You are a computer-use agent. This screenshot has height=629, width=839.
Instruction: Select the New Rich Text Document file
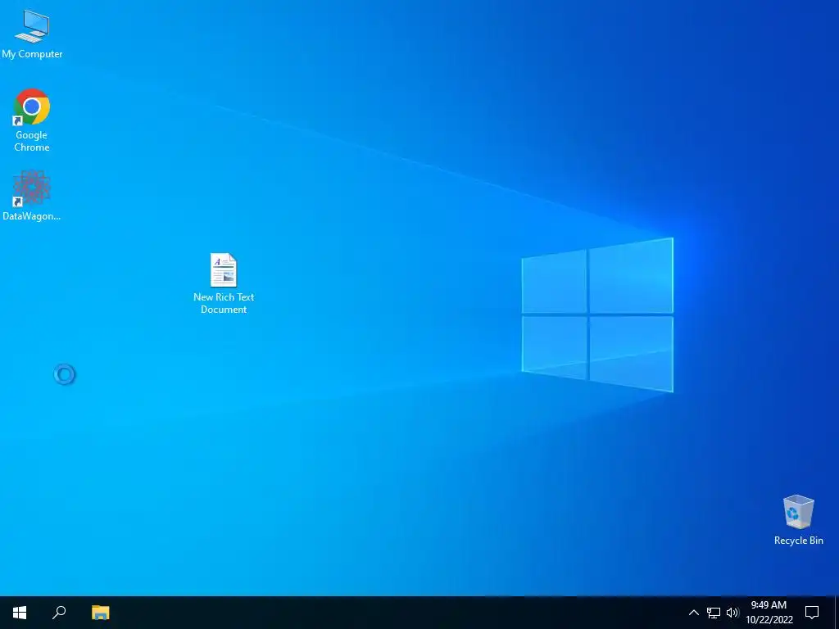click(224, 283)
